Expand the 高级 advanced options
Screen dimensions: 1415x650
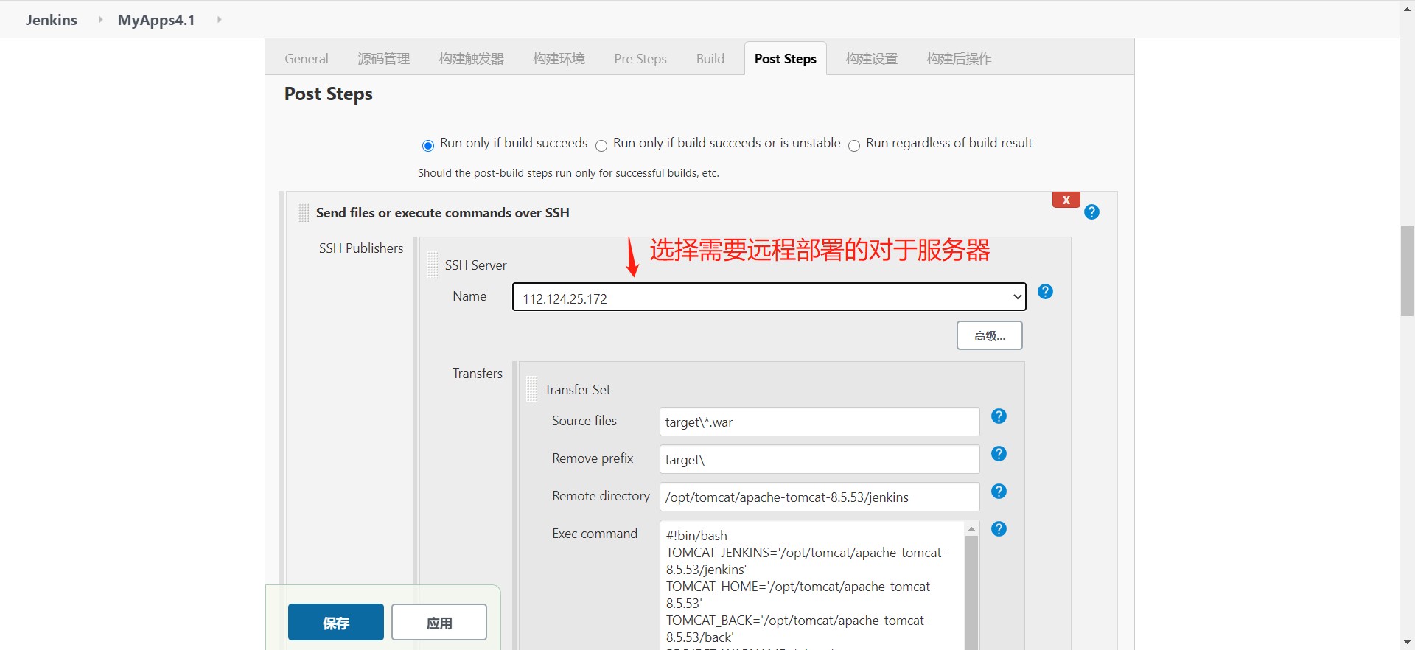989,335
